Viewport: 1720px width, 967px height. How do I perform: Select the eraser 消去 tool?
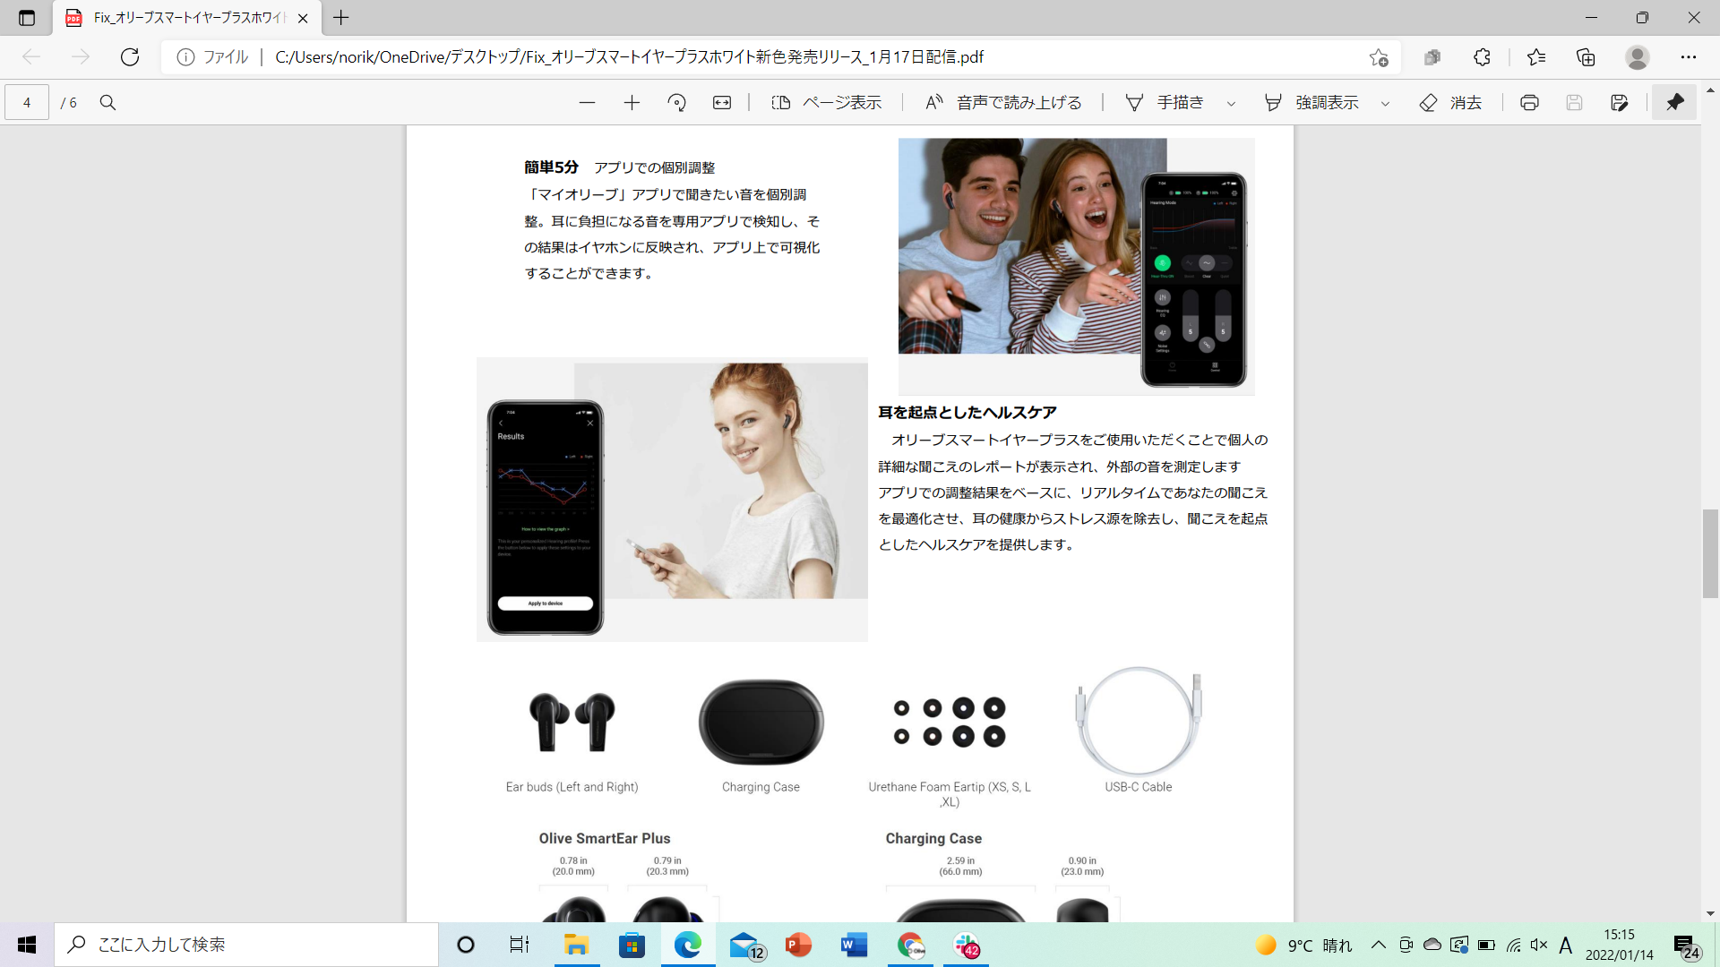pos(1450,103)
